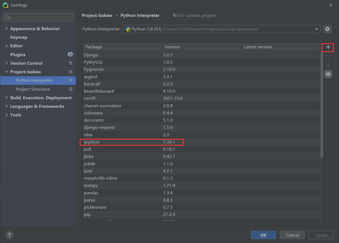Viewport: 339px width, 243px height.
Task: Select the colorama package row
Action: (202, 113)
